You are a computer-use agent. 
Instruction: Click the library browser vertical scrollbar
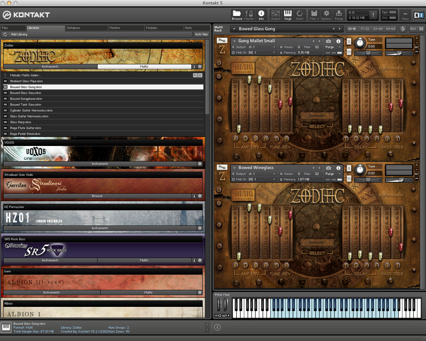207,76
